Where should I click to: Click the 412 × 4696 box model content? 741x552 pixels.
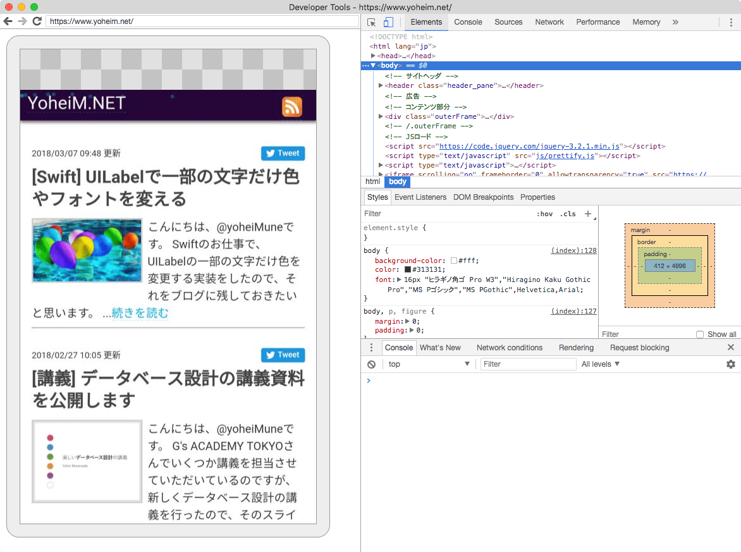670,266
